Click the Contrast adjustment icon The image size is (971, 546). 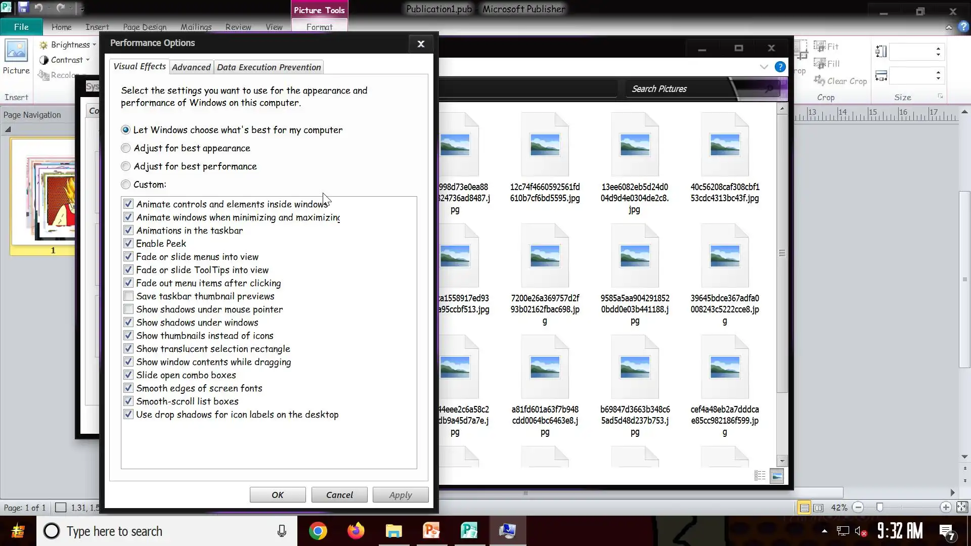pyautogui.click(x=44, y=60)
